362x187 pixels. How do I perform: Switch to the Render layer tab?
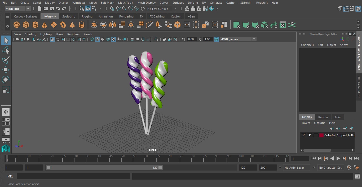click(323, 117)
